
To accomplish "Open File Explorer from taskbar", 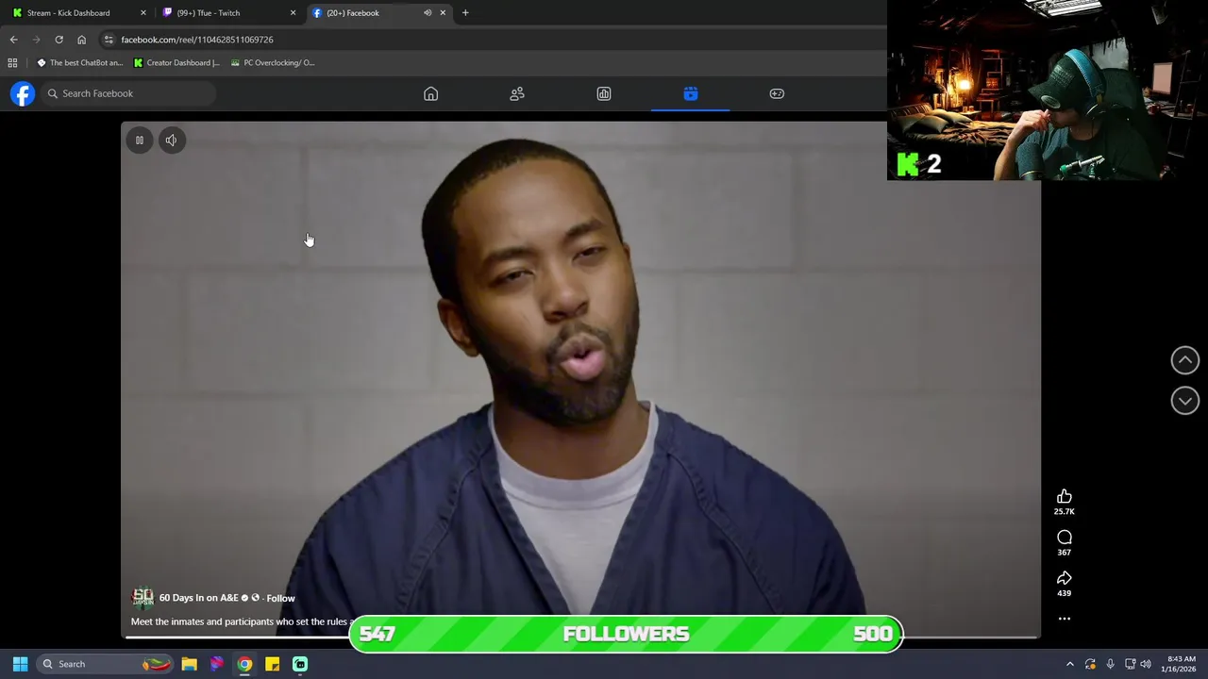I will coord(189,664).
